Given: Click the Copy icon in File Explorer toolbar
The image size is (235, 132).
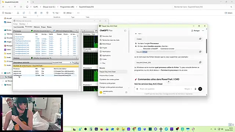Looking at the screenshot, I should (24, 13).
